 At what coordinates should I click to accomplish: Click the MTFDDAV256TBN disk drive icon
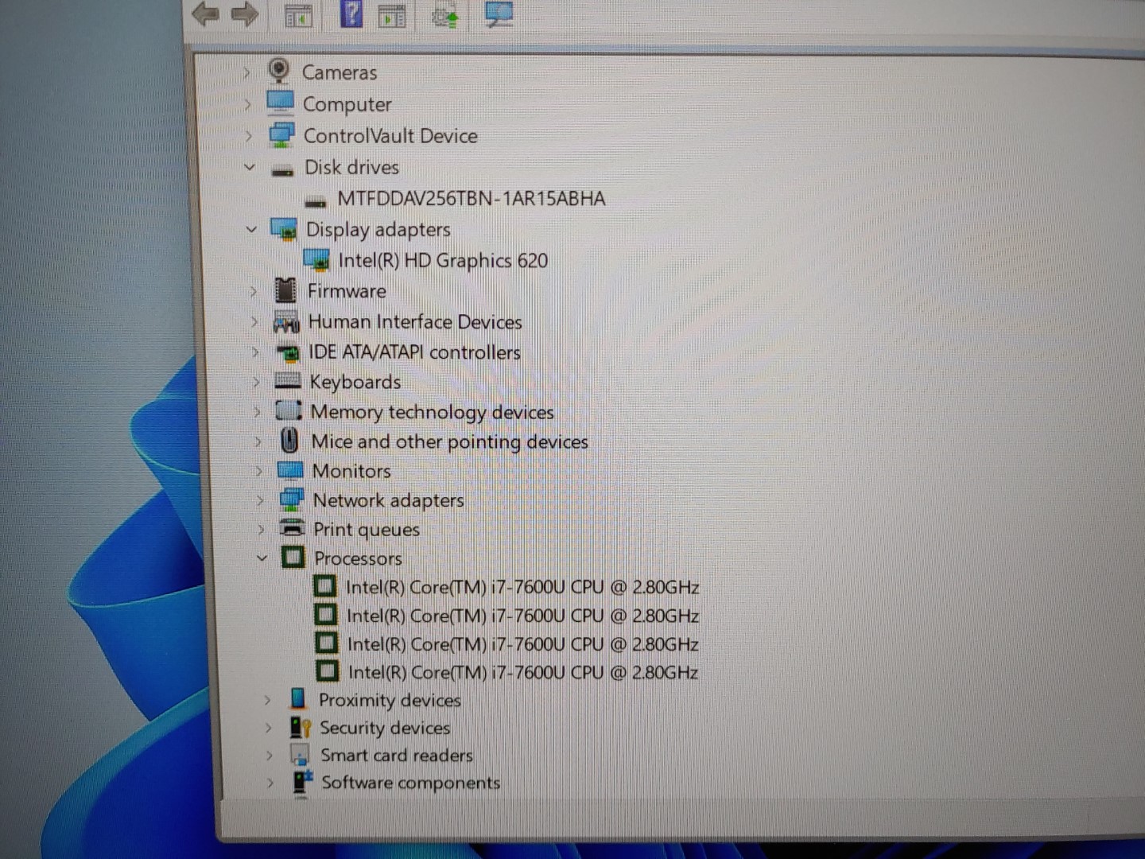pos(316,201)
